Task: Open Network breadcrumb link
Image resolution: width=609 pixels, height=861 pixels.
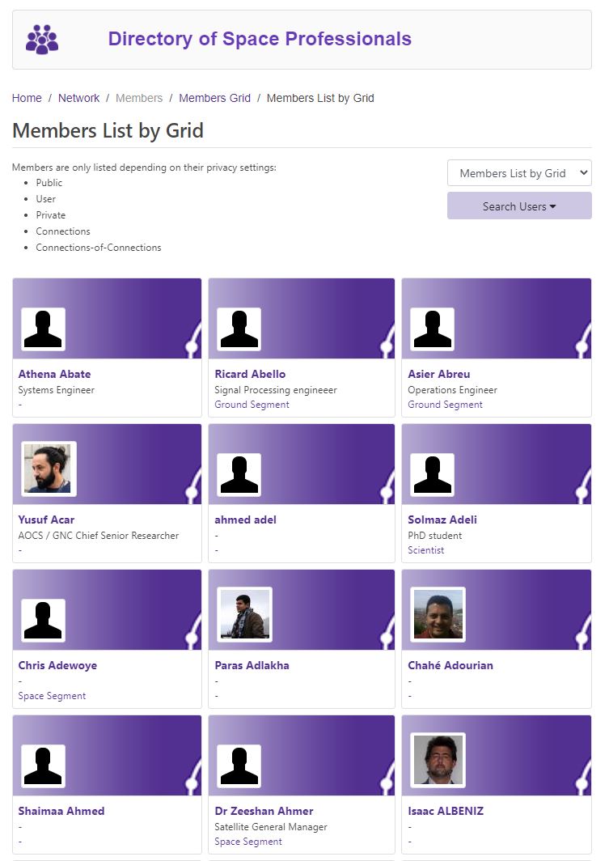Action: coord(78,98)
